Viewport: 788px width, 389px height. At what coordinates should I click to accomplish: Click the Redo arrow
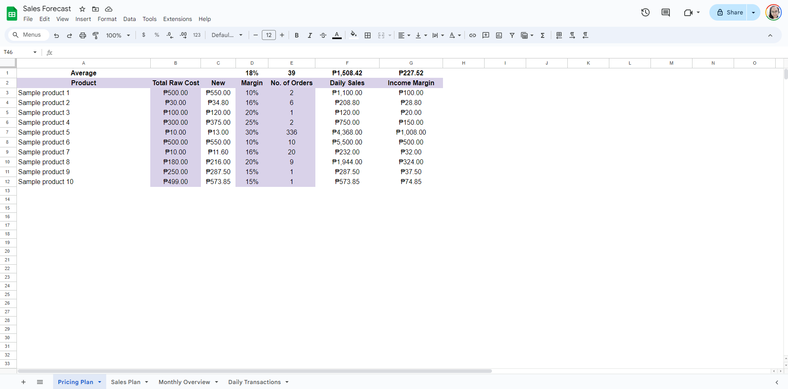coord(70,35)
